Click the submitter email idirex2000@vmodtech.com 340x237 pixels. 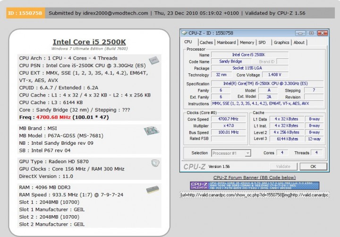coord(115,13)
